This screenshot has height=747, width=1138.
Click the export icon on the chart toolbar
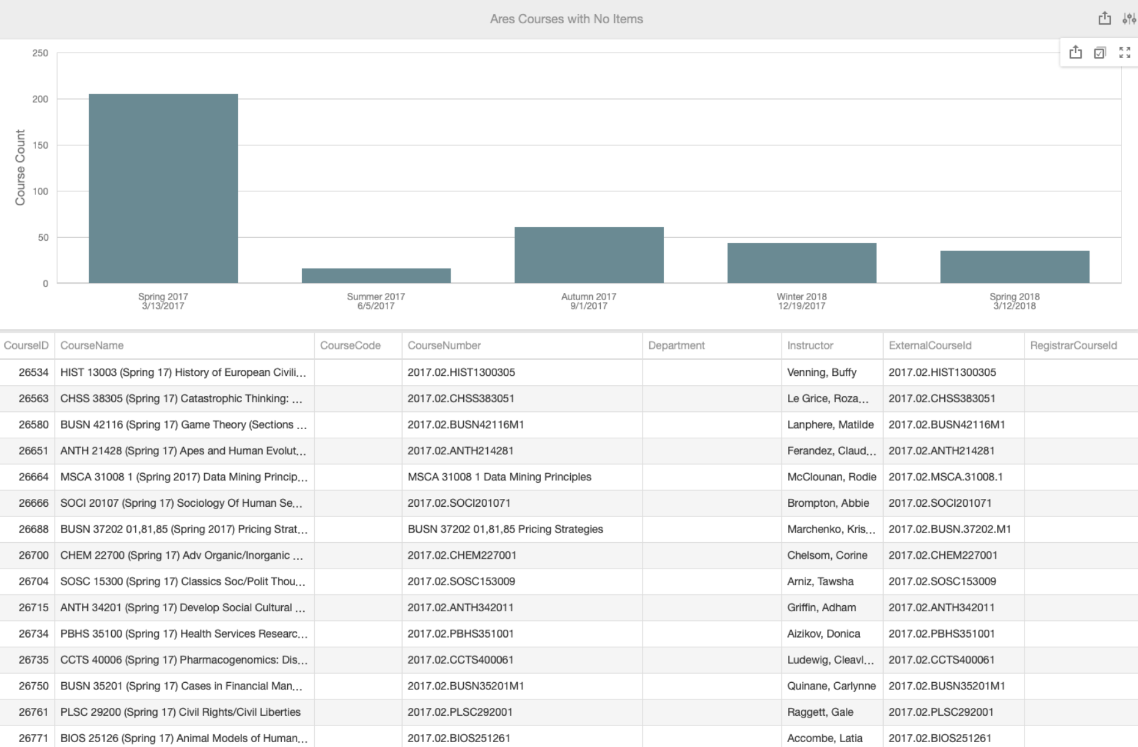(1076, 53)
